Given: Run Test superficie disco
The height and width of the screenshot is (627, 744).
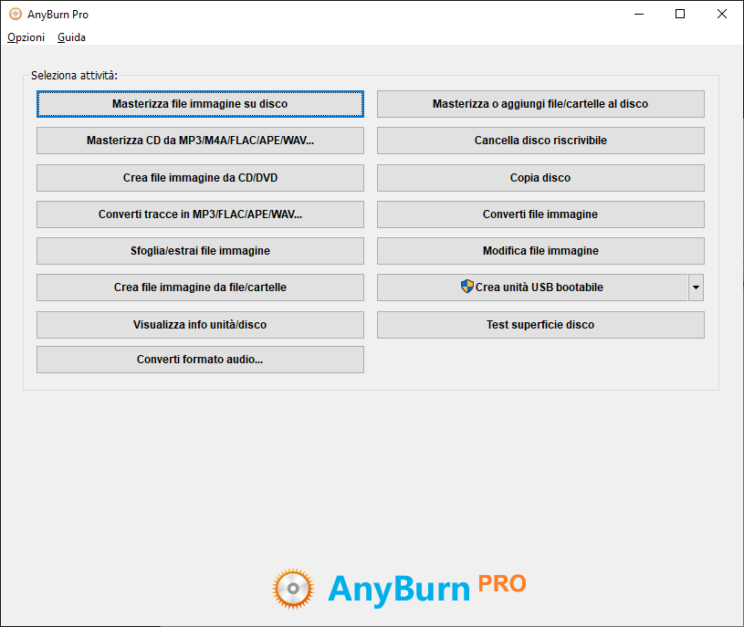Looking at the screenshot, I should click(x=540, y=325).
